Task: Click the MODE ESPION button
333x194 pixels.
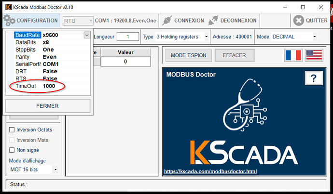Action: tap(189, 55)
